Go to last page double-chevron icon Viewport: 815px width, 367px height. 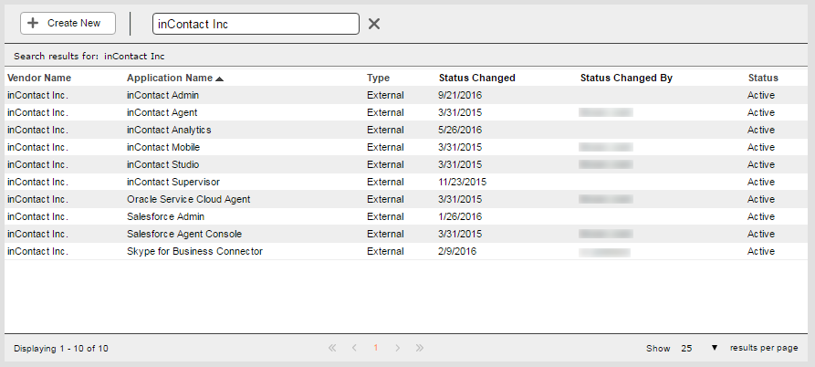coord(420,348)
